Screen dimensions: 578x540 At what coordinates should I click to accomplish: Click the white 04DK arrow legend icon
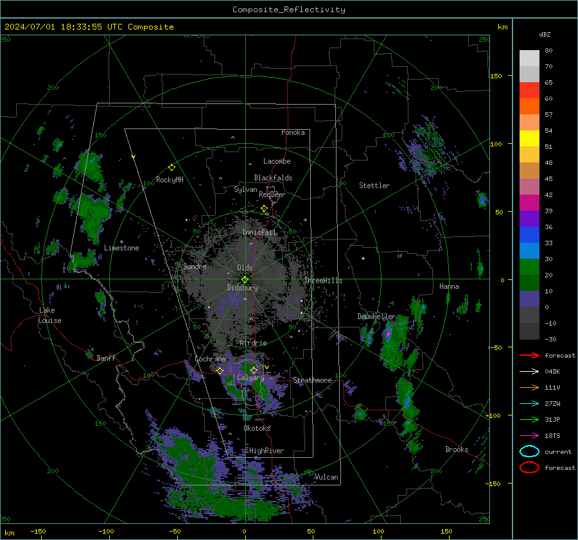[x=529, y=371]
